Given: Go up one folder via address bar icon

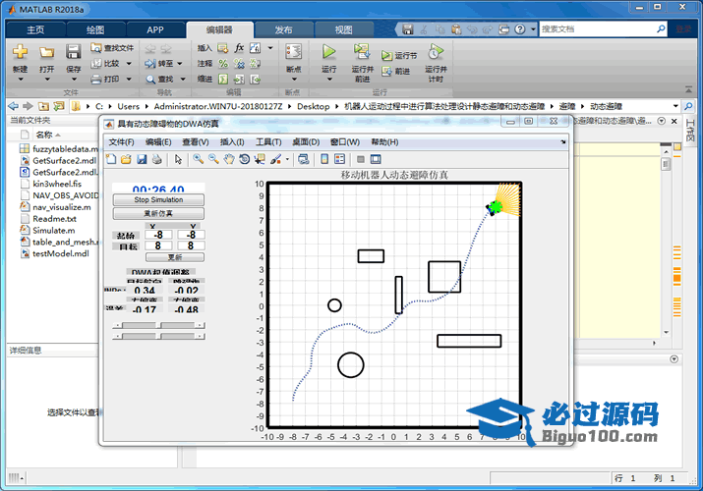Looking at the screenshot, I should [x=43, y=106].
